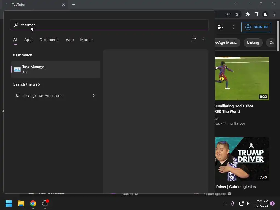Open File Explorer from taskbar
The height and width of the screenshot is (210, 280).
click(x=21, y=203)
